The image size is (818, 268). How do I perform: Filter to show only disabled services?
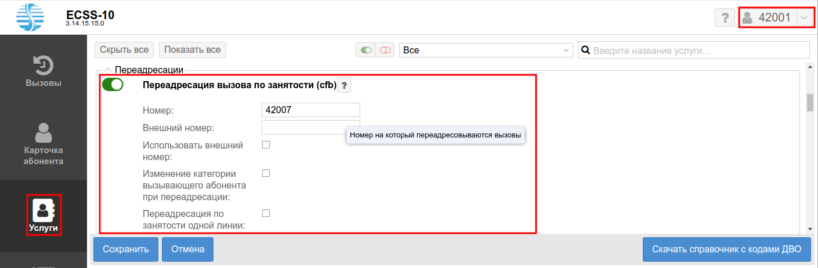[x=385, y=50]
